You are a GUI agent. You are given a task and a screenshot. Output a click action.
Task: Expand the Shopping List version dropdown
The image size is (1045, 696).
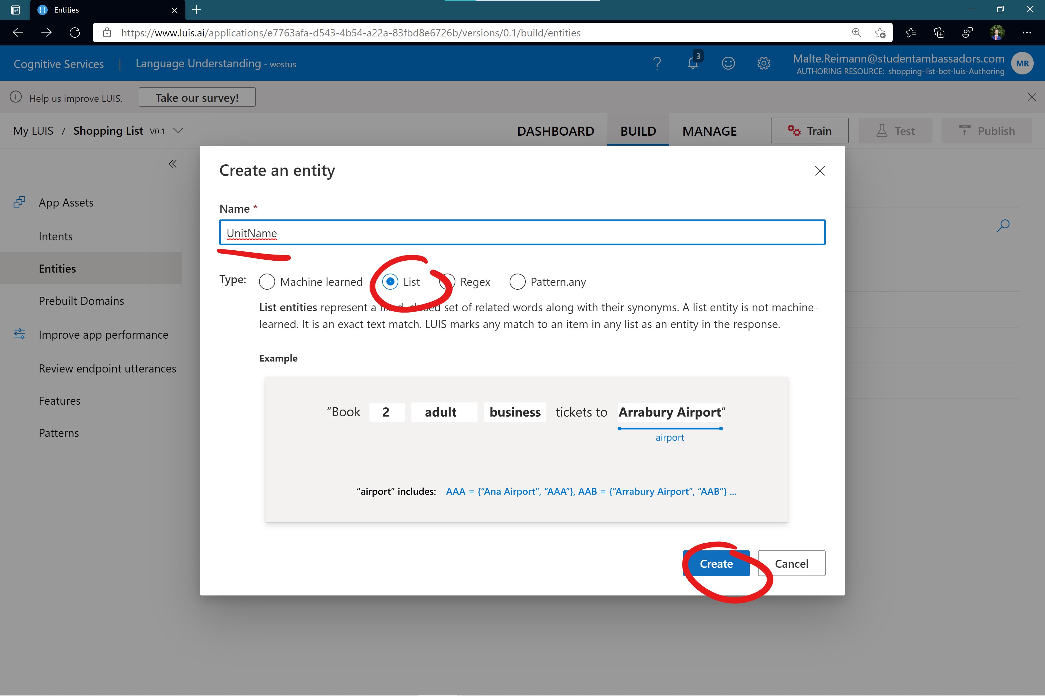click(x=178, y=131)
